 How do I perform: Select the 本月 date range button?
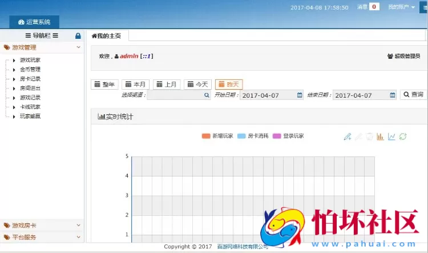tap(135, 85)
